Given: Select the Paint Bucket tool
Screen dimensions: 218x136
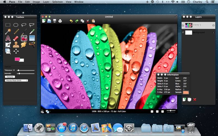Looking at the screenshot, I should click(24, 38).
